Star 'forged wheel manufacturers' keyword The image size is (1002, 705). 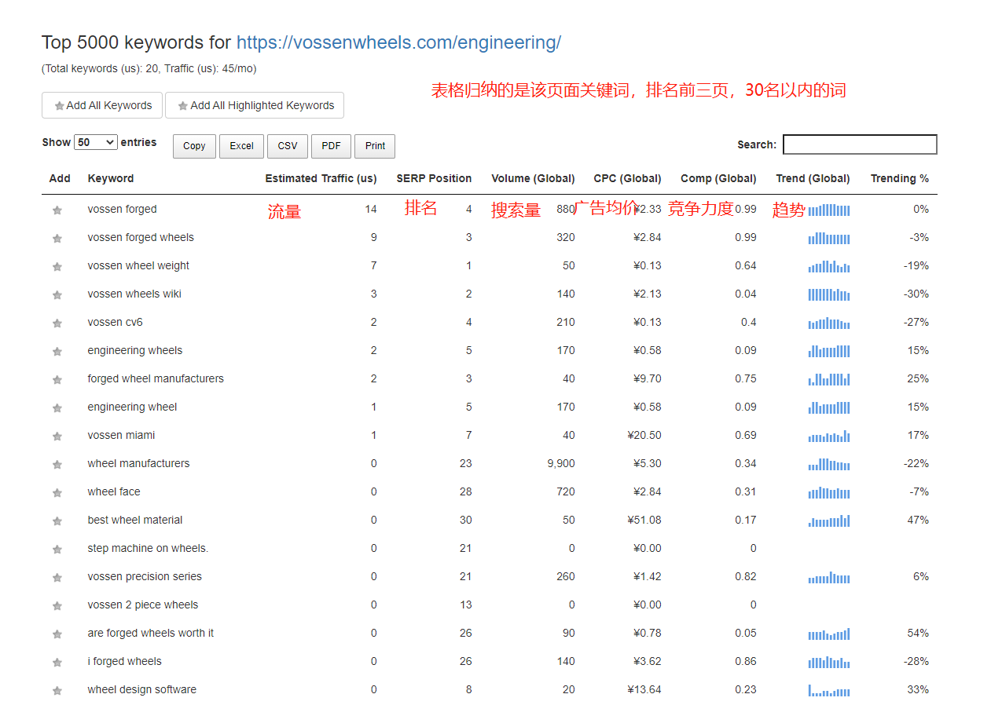coord(57,380)
